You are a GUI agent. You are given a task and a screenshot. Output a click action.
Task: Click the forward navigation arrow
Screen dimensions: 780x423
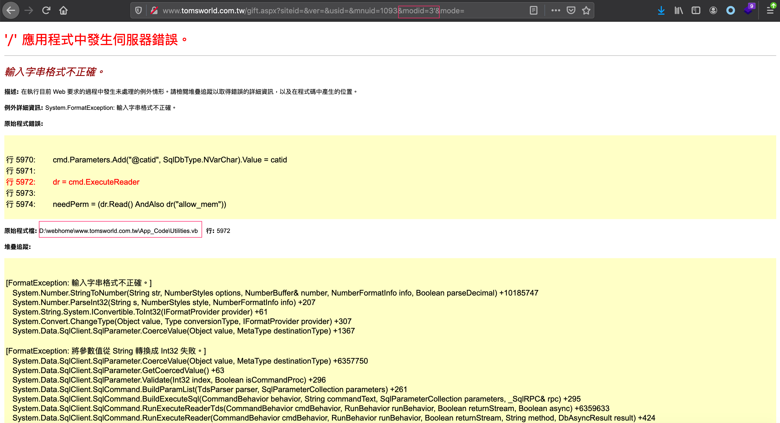[29, 11]
